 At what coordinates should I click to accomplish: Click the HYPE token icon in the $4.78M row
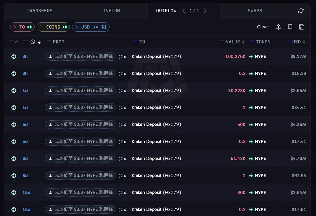coord(251,159)
